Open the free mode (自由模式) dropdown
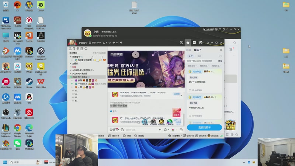 click(x=74, y=53)
